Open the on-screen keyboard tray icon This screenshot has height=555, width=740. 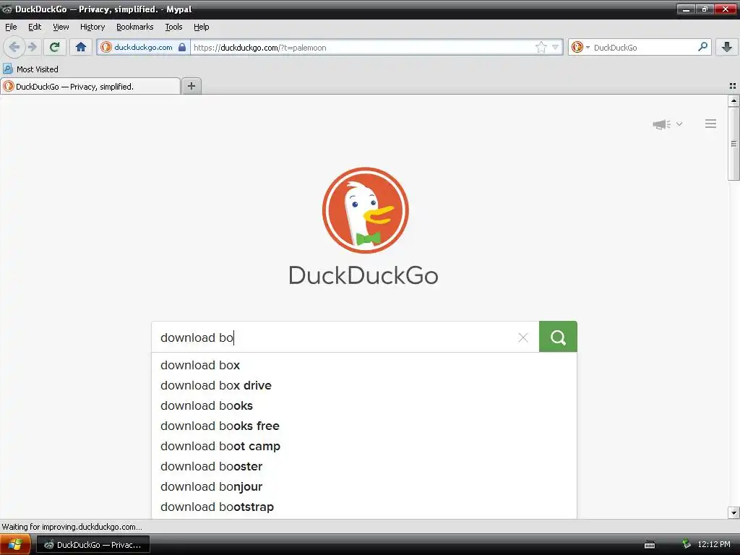pyautogui.click(x=650, y=545)
